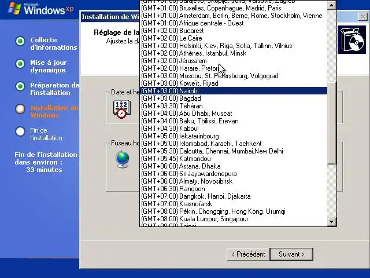Pick Pékin, Chongqing, Hong Kong, Urumqi
The height and width of the screenshot is (278, 370).
point(234,211)
